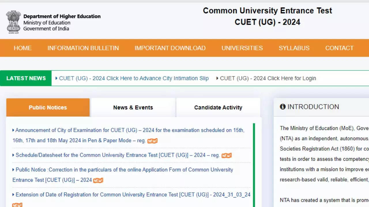Click the info icon beside INTRODUCTION
Image resolution: width=369 pixels, height=207 pixels.
[283, 107]
